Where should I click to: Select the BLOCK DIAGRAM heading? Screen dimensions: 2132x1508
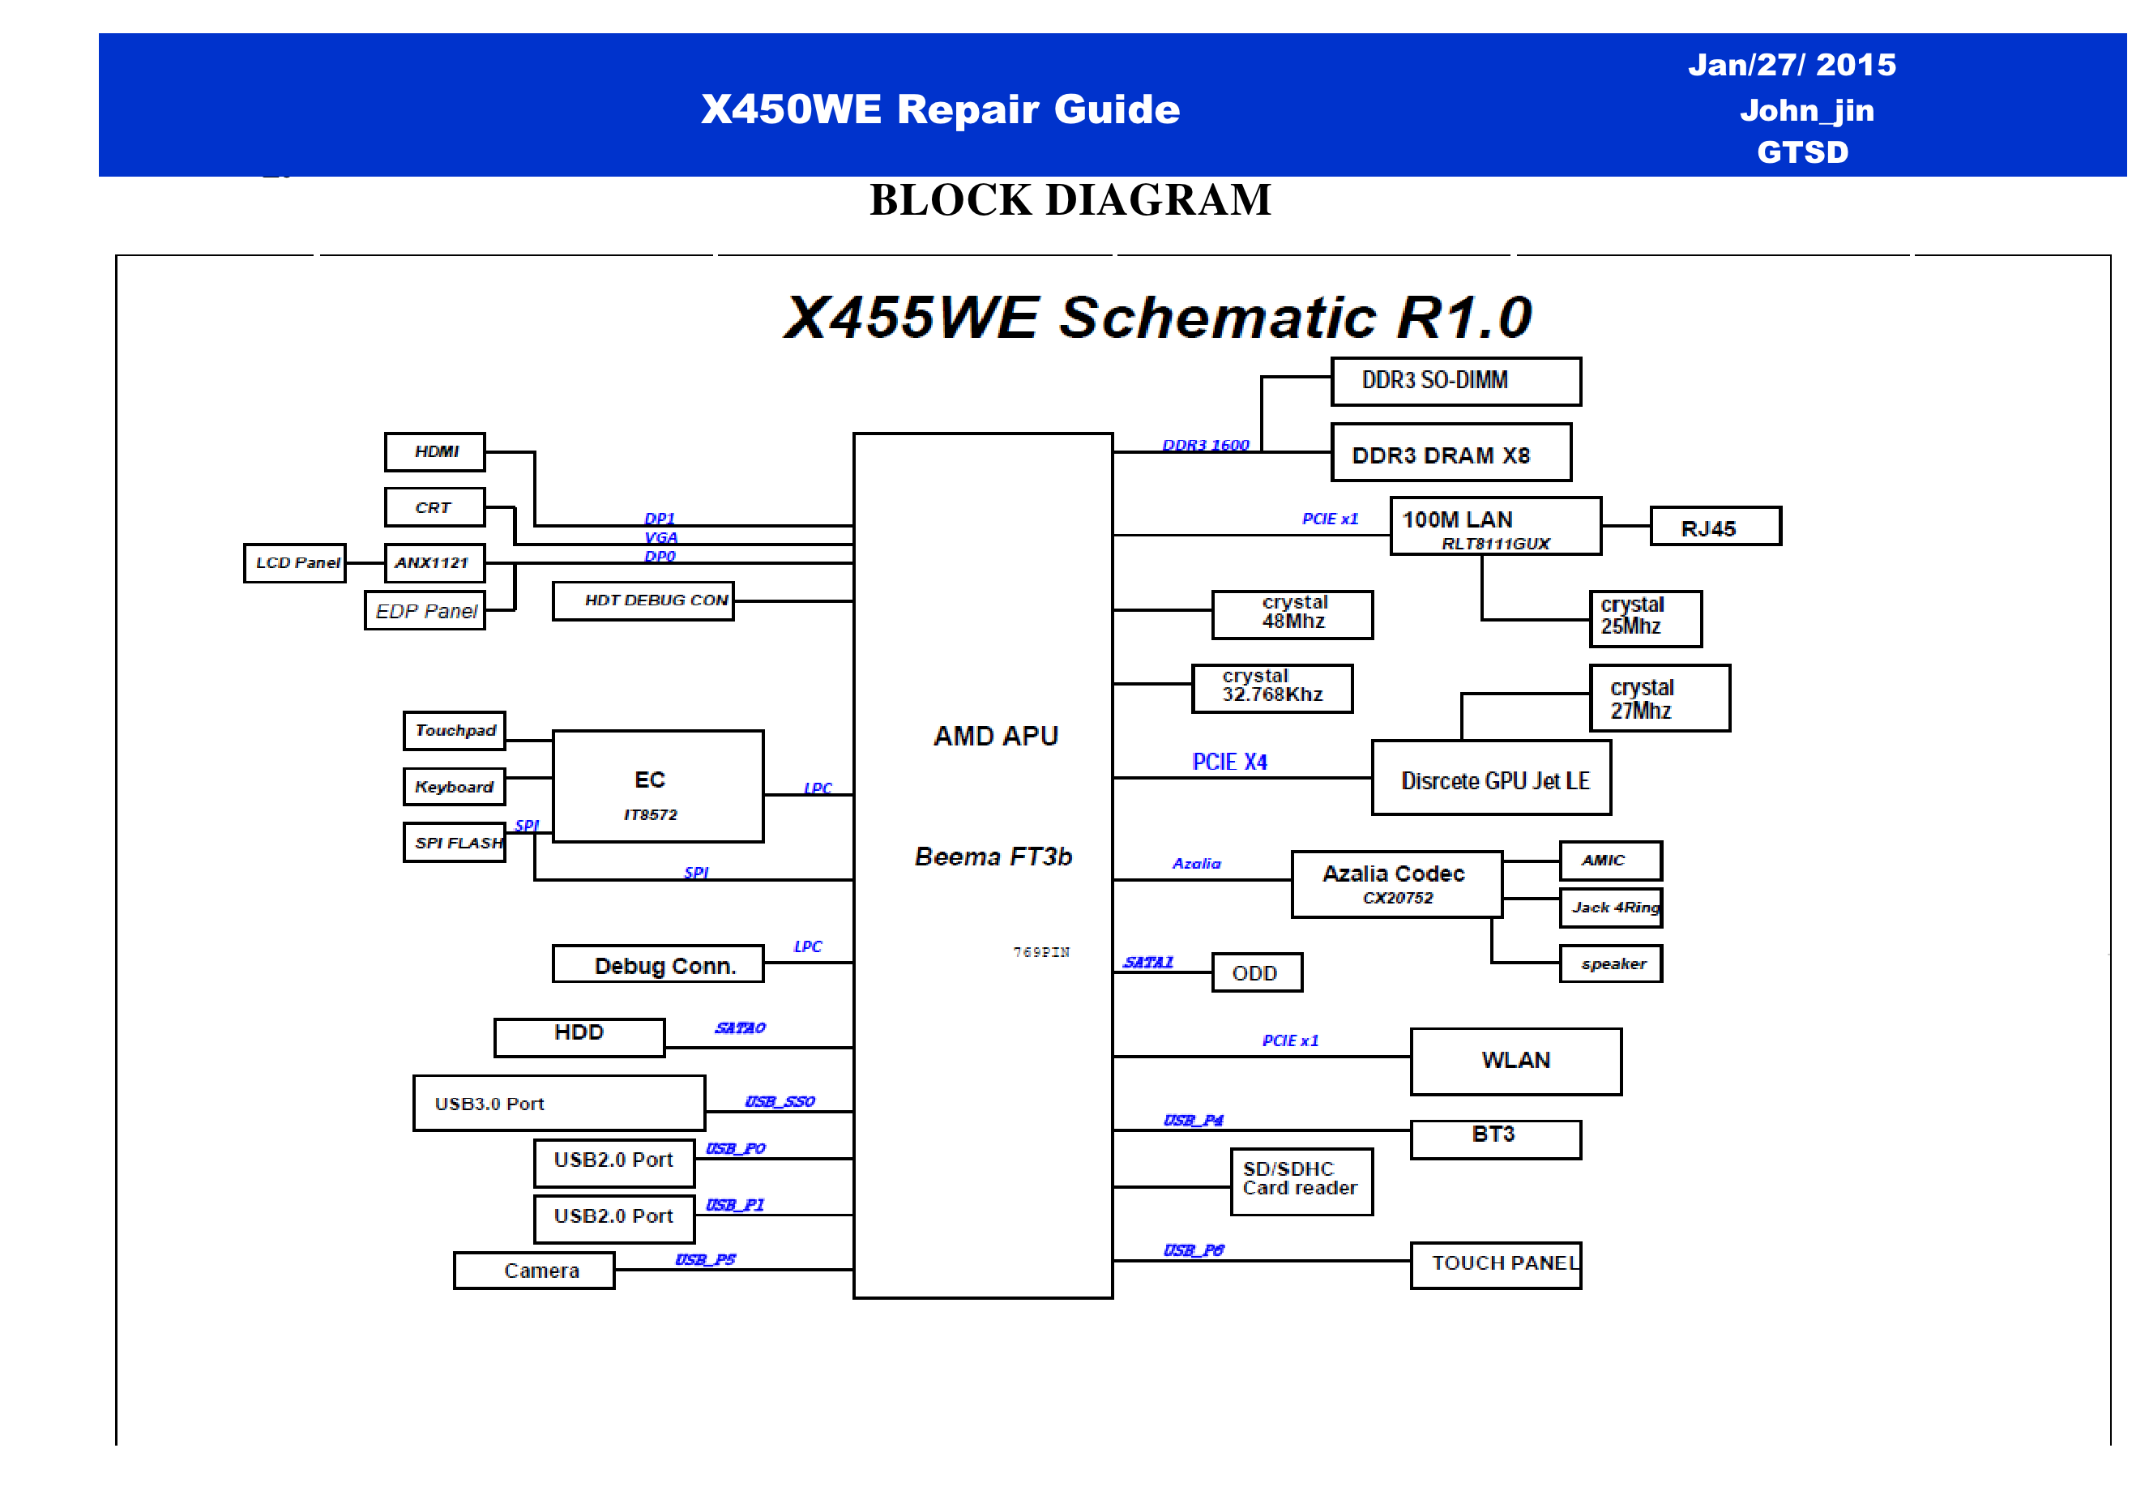click(x=1070, y=199)
